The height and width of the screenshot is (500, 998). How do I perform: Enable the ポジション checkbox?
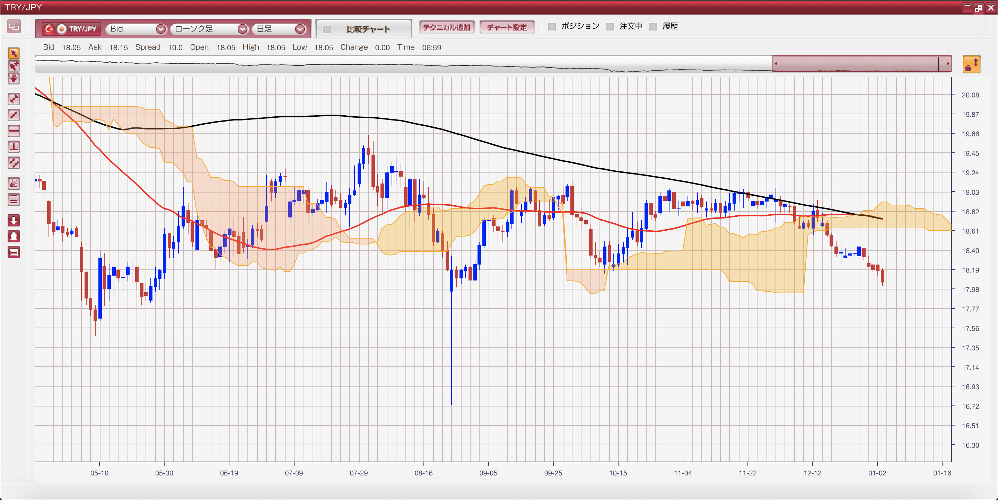pyautogui.click(x=552, y=26)
